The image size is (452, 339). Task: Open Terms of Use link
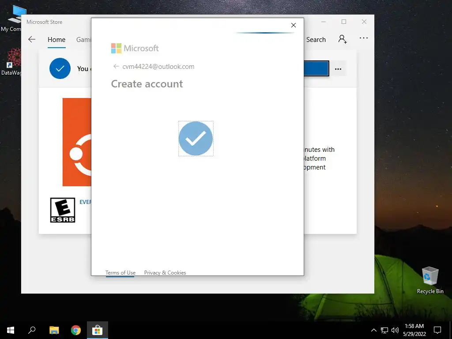click(120, 273)
